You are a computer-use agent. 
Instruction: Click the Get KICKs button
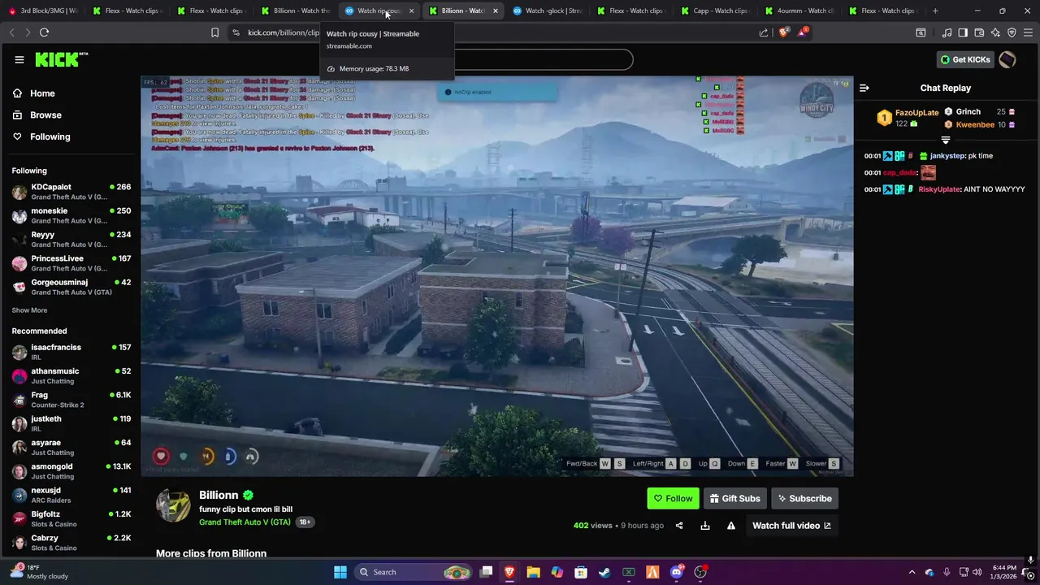pyautogui.click(x=966, y=59)
